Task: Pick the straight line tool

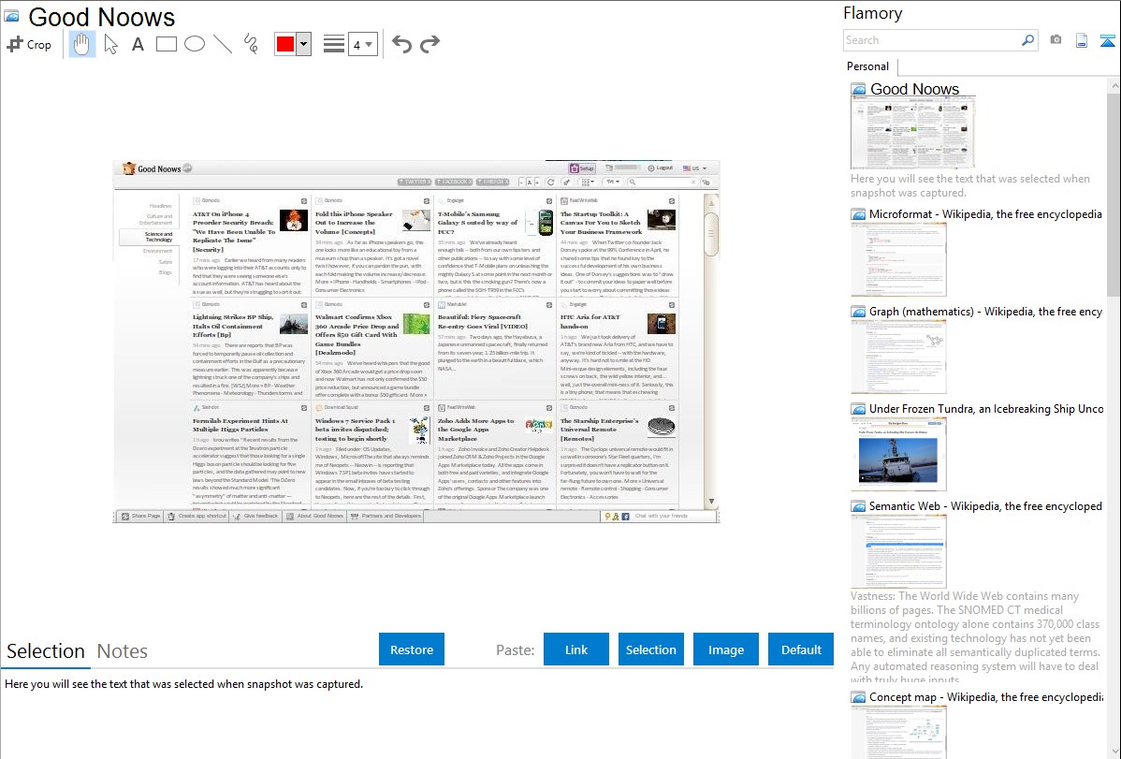Action: (x=223, y=44)
